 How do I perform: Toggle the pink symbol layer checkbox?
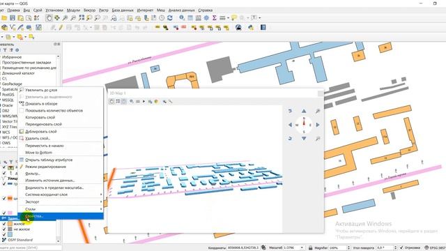coord(4,213)
